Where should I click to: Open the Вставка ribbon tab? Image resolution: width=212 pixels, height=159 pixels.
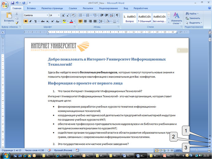[x=31, y=8]
